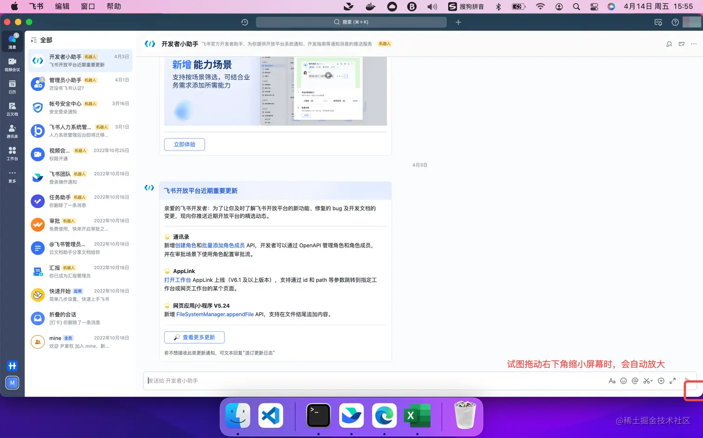The image size is (703, 438).
Task: Play the video in the 新增能力场景 card
Action: [x=328, y=75]
